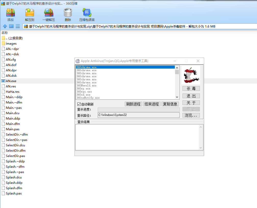
Task: Click the eaten apple logo image
Action: pyautogui.click(x=191, y=75)
